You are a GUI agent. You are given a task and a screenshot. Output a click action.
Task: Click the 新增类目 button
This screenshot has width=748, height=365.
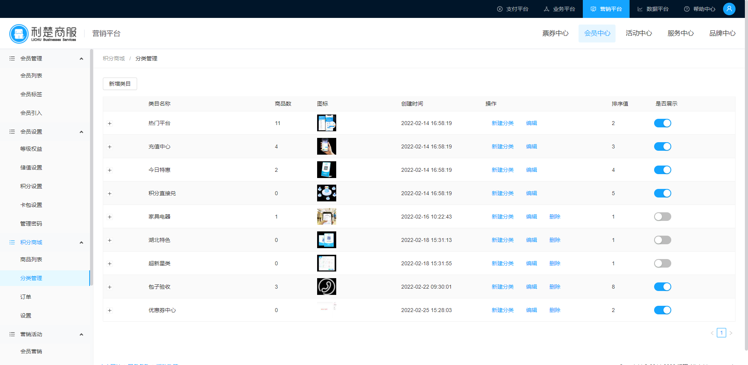[120, 84]
